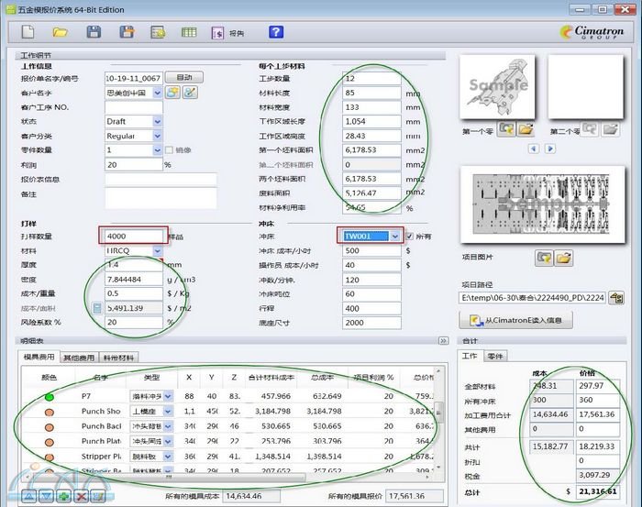Open a file with the folder toolbar icon
The height and width of the screenshot is (507, 642).
click(61, 32)
